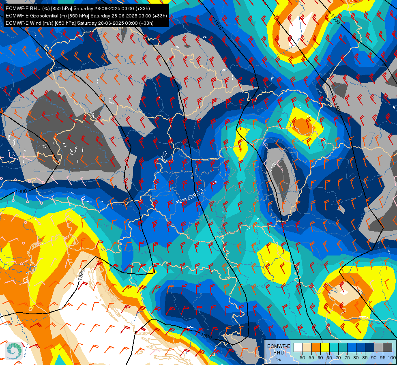Image resolution: width=397 pixels, height=365 pixels.
Task: Click the 'RHU' label in the legend
Action: tap(279, 353)
